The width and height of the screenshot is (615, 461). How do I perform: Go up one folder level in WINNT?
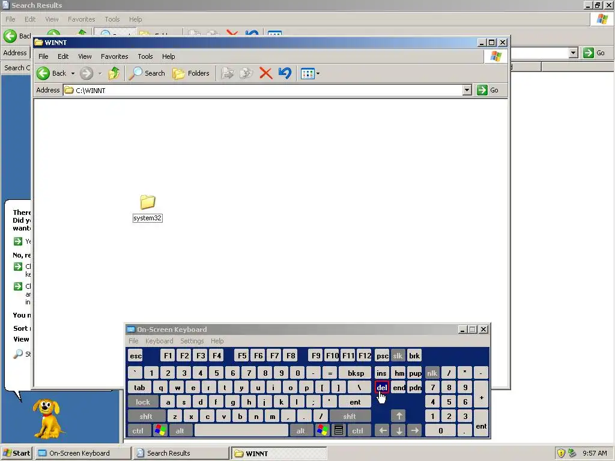coord(114,73)
